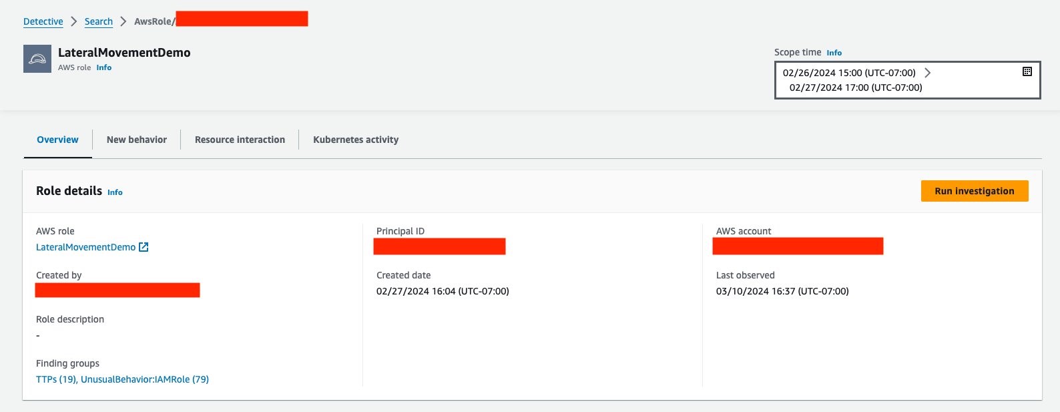1060x412 pixels.
Task: Select last observed 03/10/2024 16:37 value
Action: point(782,291)
